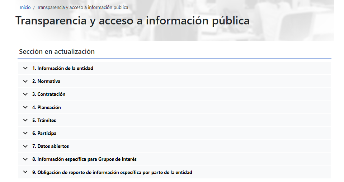Click the page title 'Transparencia y acceso a información pública'
Screen dimensions: 344x182
[x=132, y=21]
